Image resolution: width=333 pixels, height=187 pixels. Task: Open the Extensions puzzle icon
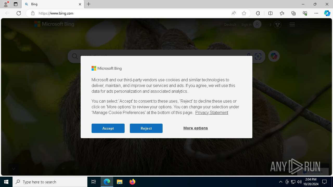tap(258, 13)
